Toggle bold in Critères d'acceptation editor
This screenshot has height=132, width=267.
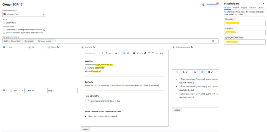pyautogui.click(x=184, y=72)
